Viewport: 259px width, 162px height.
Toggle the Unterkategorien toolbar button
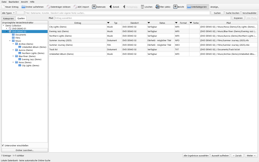pyautogui.click(x=198, y=7)
